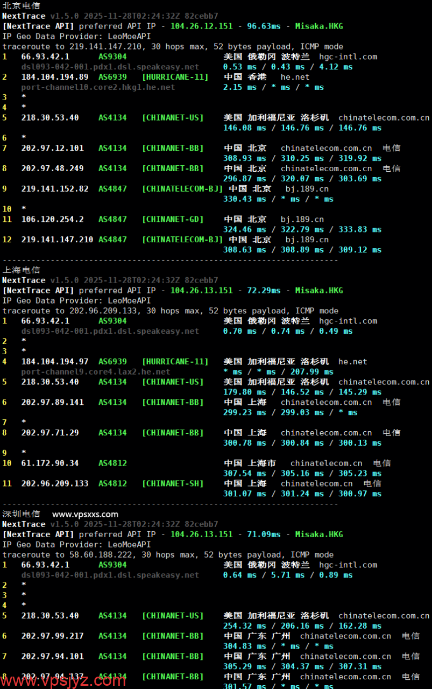The width and height of the screenshot is (432, 689).
Task: Click the [CHINANET-SH] network tag
Action: [173, 483]
